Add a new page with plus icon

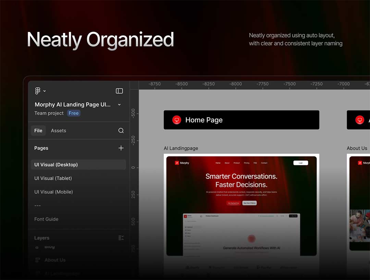click(121, 148)
